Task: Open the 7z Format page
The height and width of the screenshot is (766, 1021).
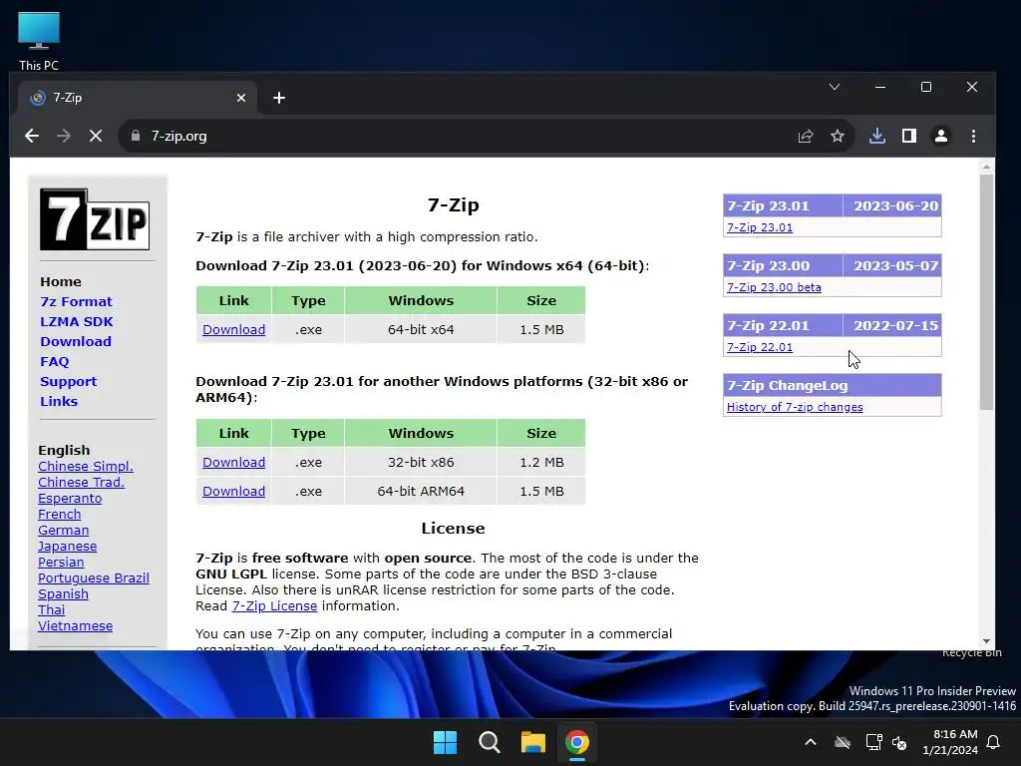Action: click(x=76, y=301)
